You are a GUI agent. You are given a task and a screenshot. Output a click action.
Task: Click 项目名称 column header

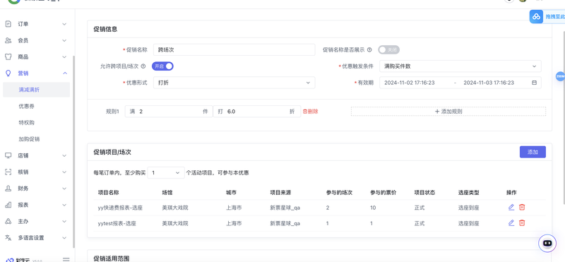tap(109, 193)
